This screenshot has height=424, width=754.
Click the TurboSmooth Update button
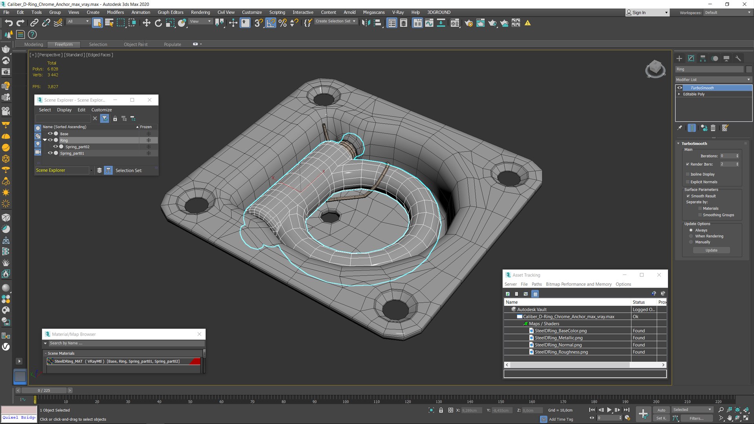click(x=711, y=250)
